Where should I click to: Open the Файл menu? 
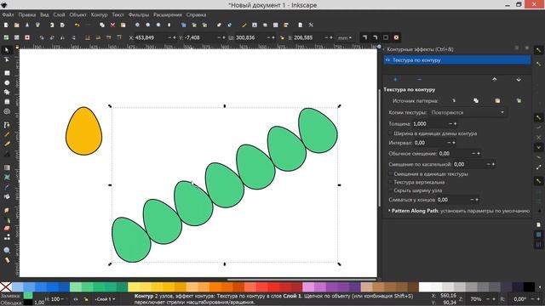(x=8, y=14)
